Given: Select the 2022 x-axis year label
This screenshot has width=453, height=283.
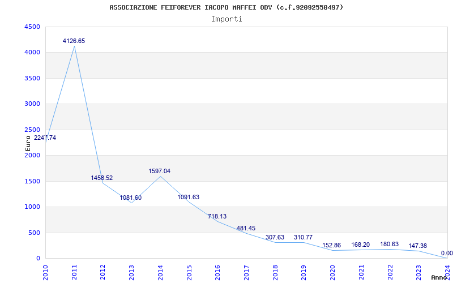Looking at the screenshot, I should [x=390, y=272].
